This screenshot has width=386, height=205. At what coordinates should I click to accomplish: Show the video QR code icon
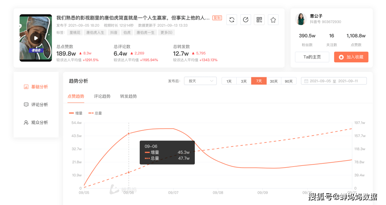coord(259,20)
